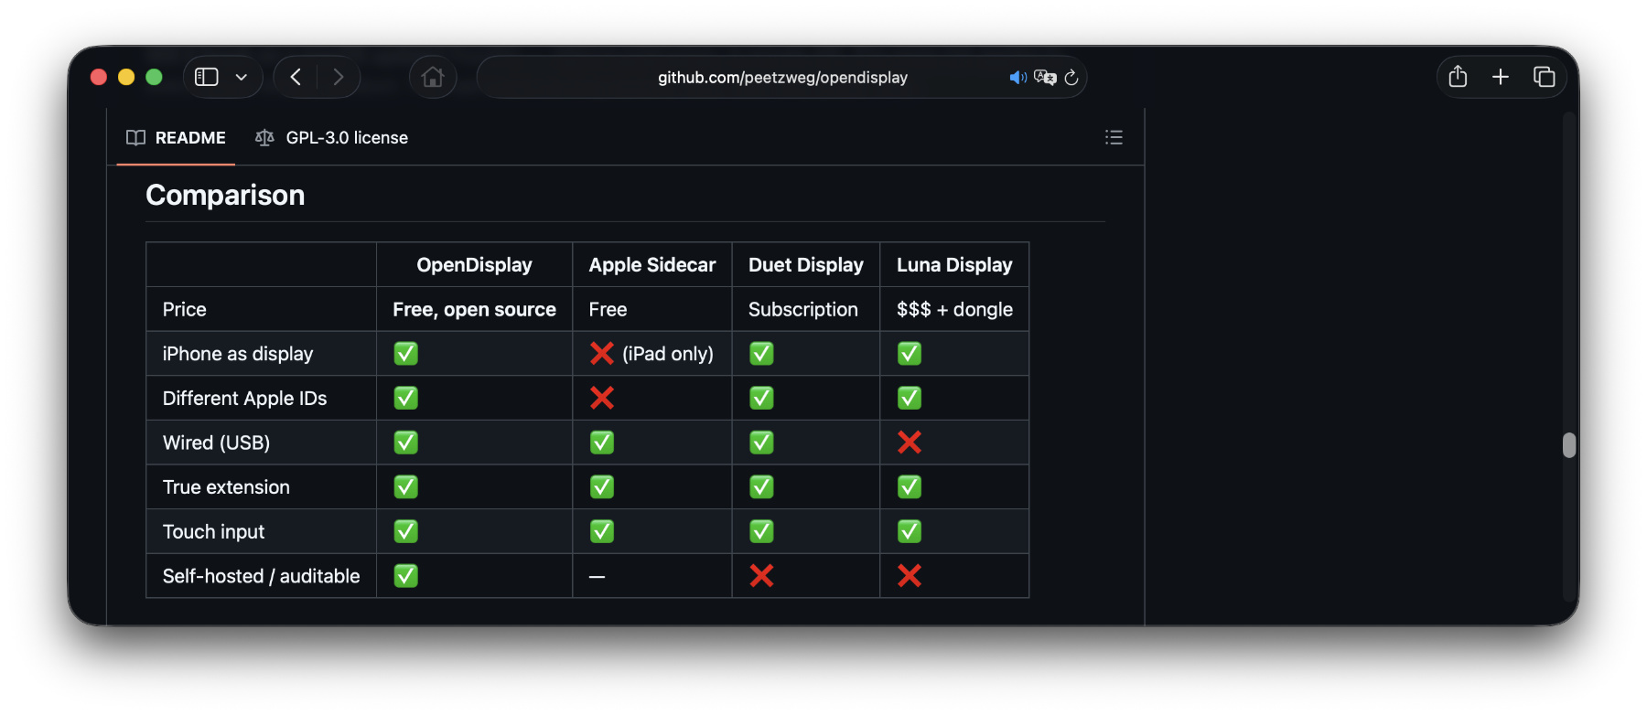Click the 'Touch input' row label
This screenshot has width=1647, height=715.
click(213, 532)
